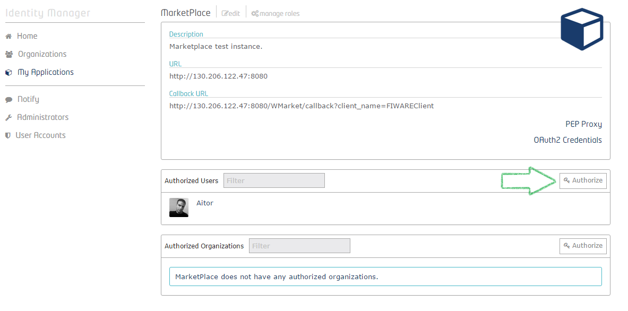628x311 pixels.
Task: Open Notify in the sidebar
Action: point(28,99)
